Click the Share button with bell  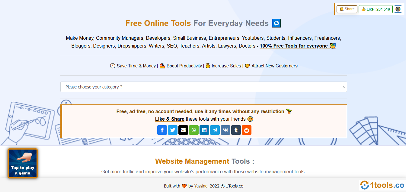coord(347,9)
